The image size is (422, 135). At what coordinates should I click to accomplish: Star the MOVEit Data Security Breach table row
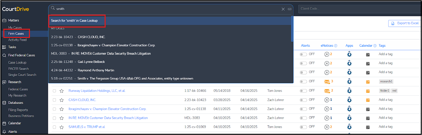tap(61, 118)
